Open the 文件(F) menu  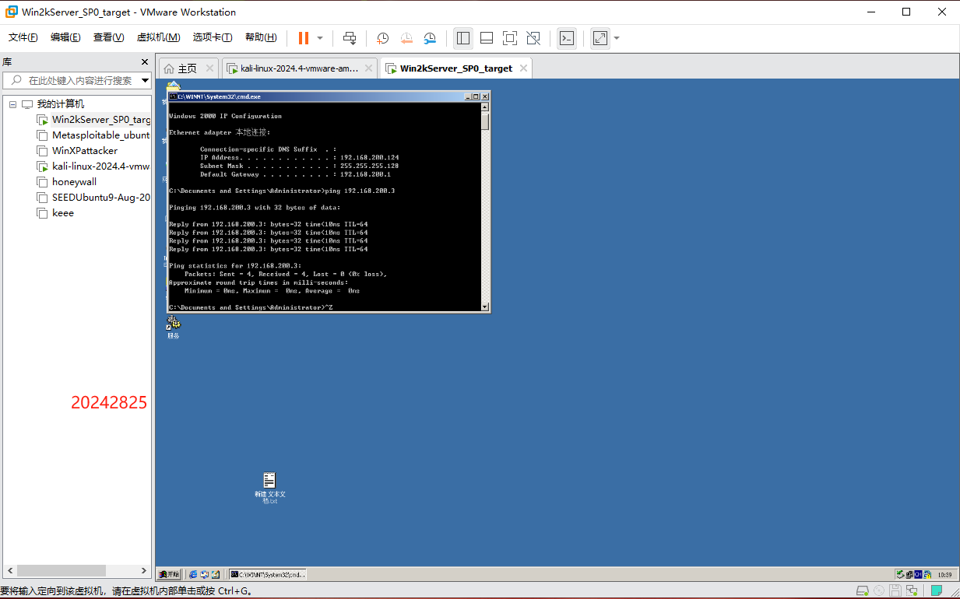(x=23, y=37)
